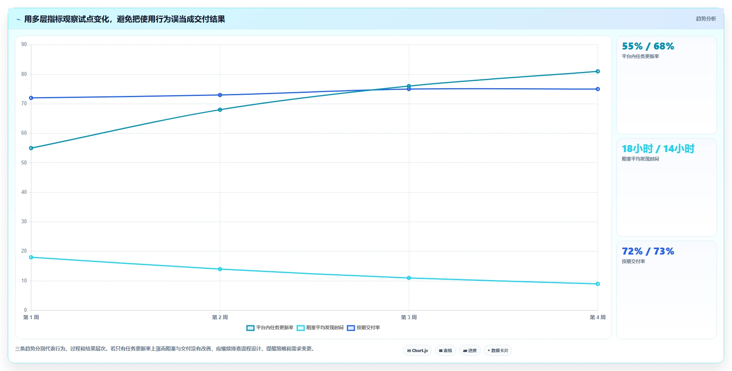Click the 表格 tag chip
This screenshot has height=371, width=732.
pos(445,350)
